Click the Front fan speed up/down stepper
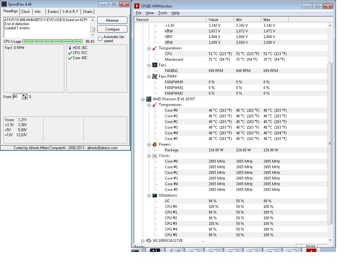 click(25, 97)
